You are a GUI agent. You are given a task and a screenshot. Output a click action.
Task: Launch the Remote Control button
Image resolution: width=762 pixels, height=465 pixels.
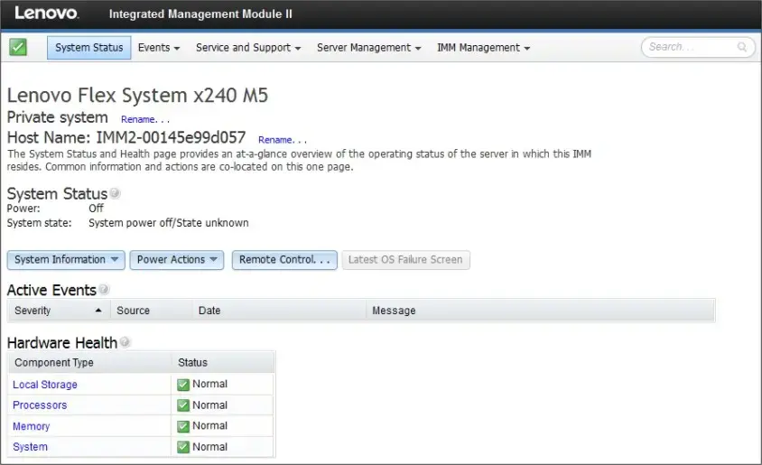[x=284, y=260]
